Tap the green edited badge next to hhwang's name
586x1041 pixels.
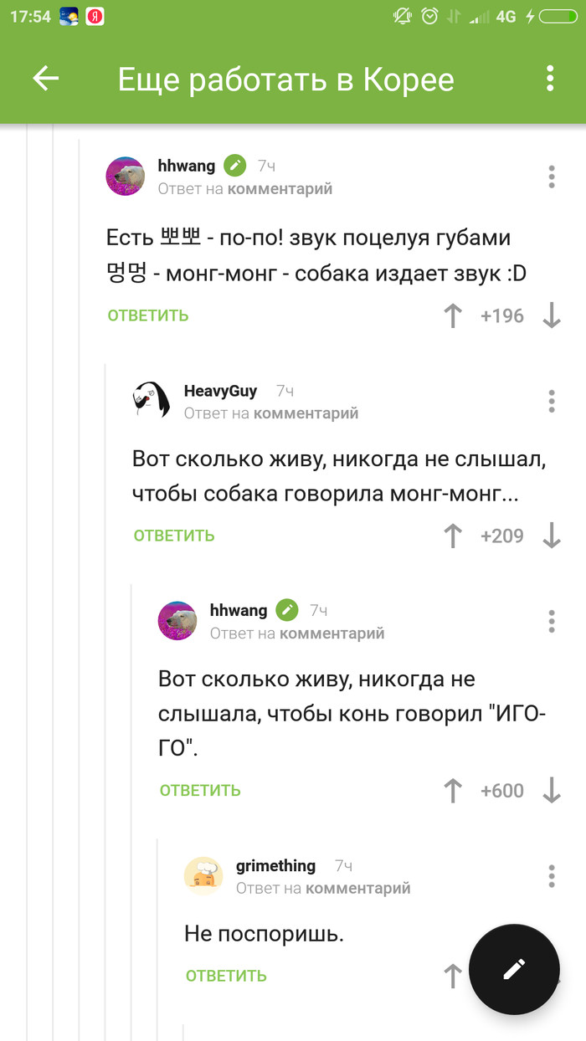(234, 165)
